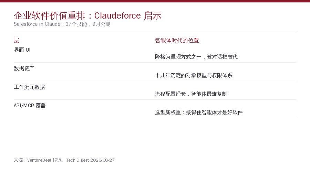
Task: Click the text 选型新权重：接得住智能体才是好软件
Action: click(199, 112)
